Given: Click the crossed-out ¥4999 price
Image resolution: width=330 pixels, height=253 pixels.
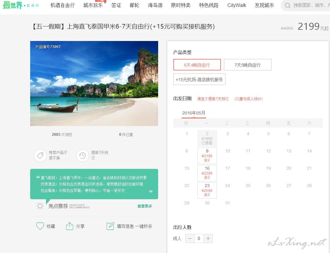Looking at the screenshot, I should coord(287,28).
